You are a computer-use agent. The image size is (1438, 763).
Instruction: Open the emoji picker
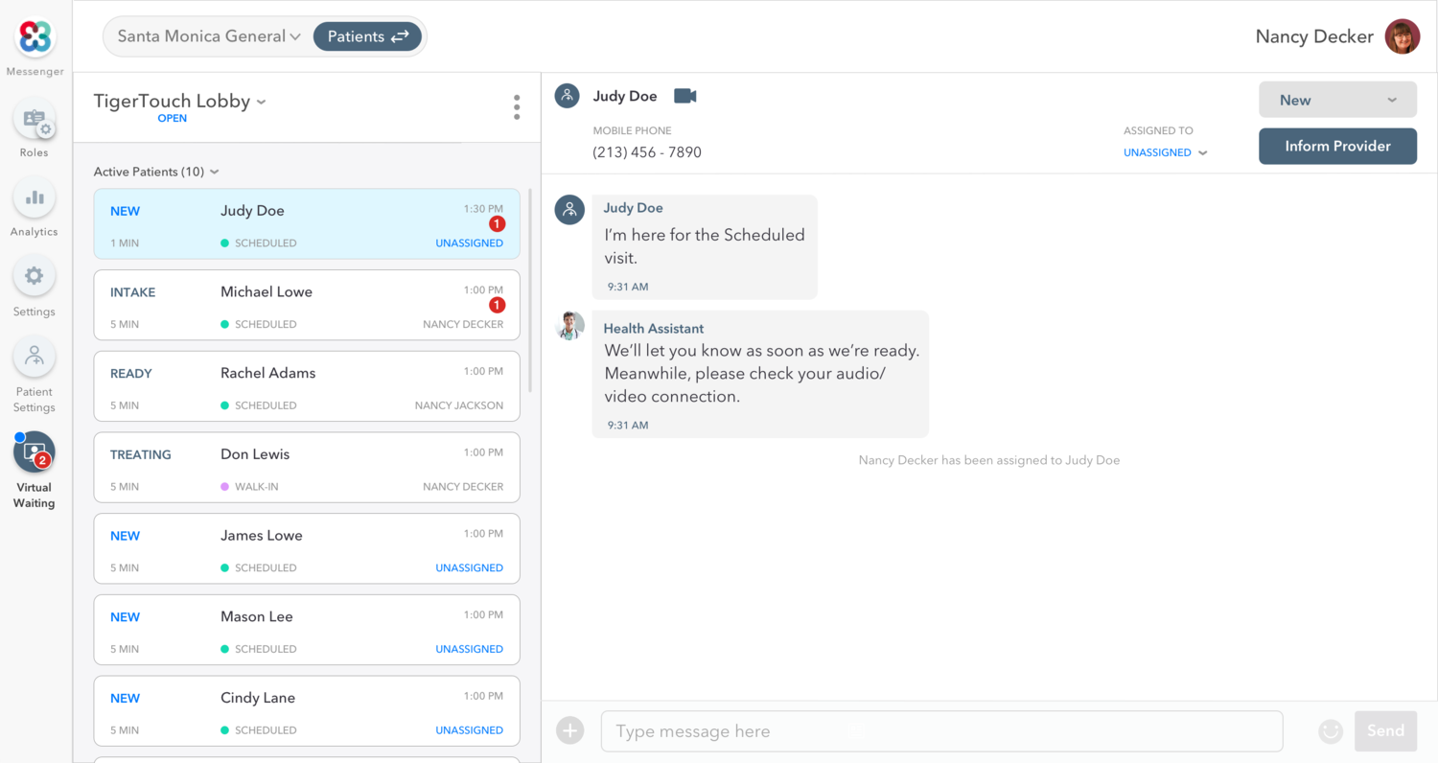click(1330, 731)
